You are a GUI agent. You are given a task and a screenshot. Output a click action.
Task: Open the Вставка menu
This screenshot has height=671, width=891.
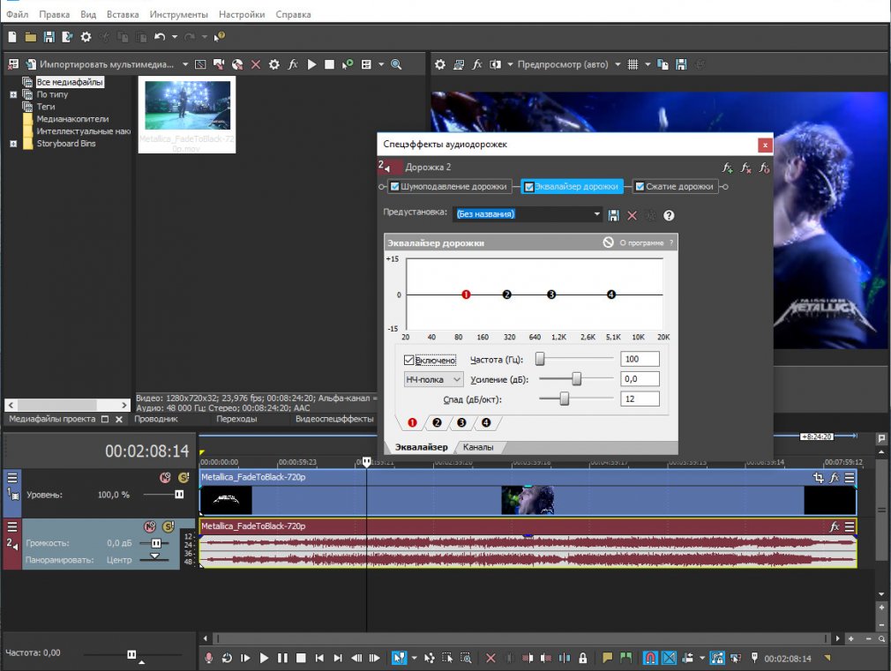tap(123, 14)
